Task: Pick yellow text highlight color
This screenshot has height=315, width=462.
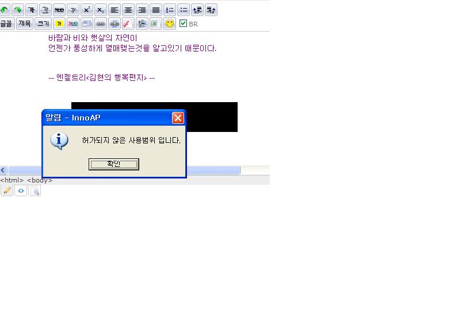Action: (x=59, y=24)
